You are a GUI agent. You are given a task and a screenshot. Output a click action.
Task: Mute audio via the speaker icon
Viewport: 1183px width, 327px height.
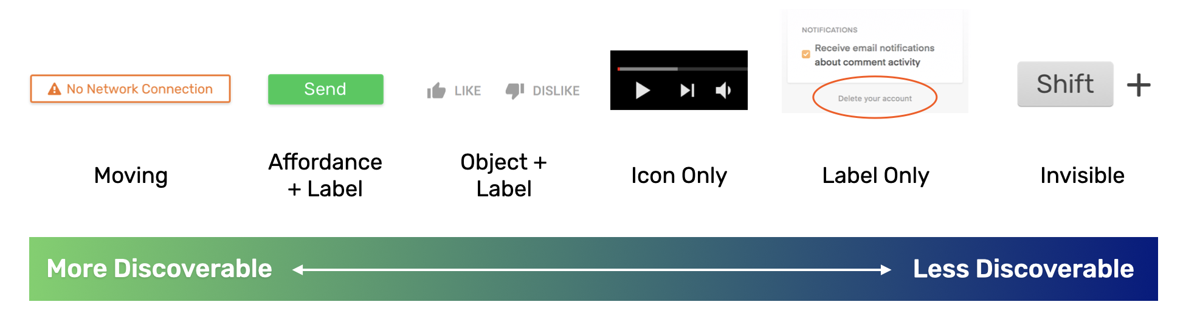point(723,91)
